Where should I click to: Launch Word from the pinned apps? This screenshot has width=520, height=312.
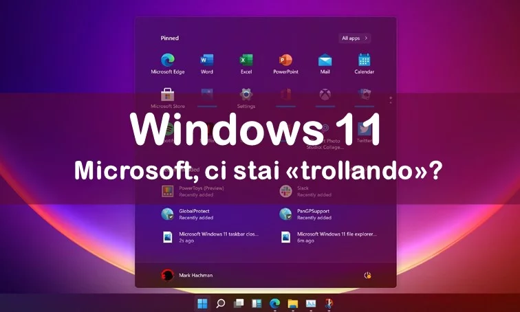[x=206, y=60]
